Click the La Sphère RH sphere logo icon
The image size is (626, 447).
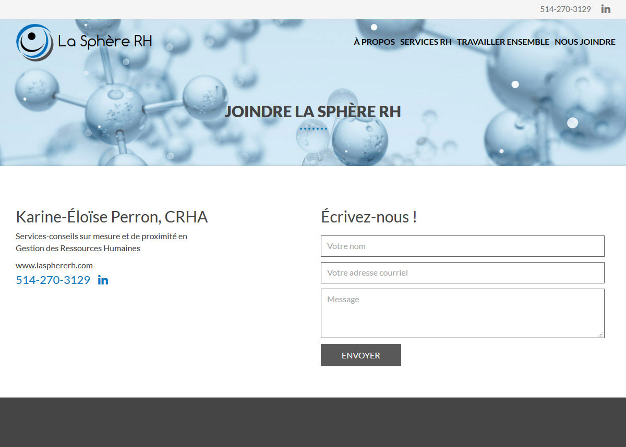[x=34, y=42]
